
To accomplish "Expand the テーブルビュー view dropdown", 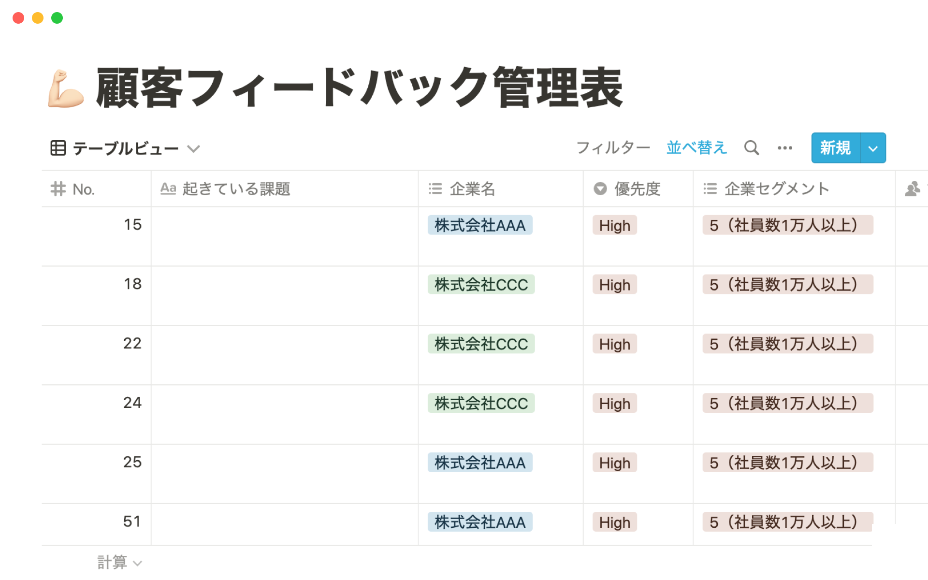I will coord(194,148).
